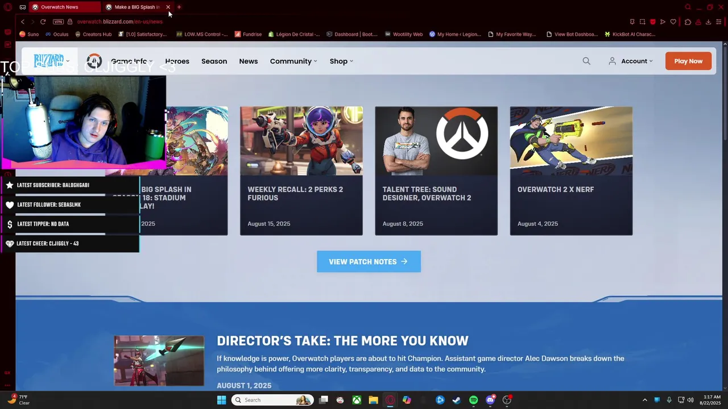Open the weather widget showing 71°F
This screenshot has height=409, width=728.
tap(18, 400)
